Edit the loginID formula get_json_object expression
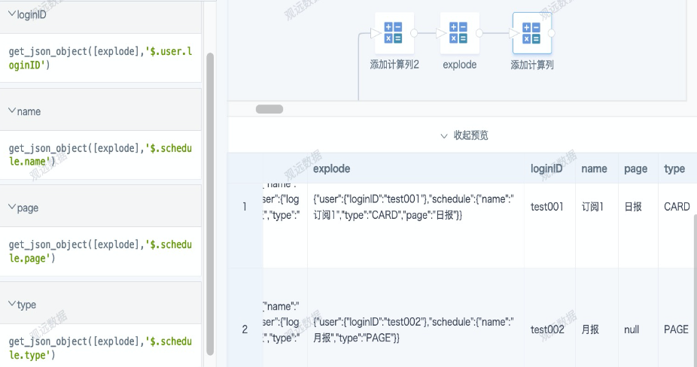Image resolution: width=697 pixels, height=367 pixels. 100,58
